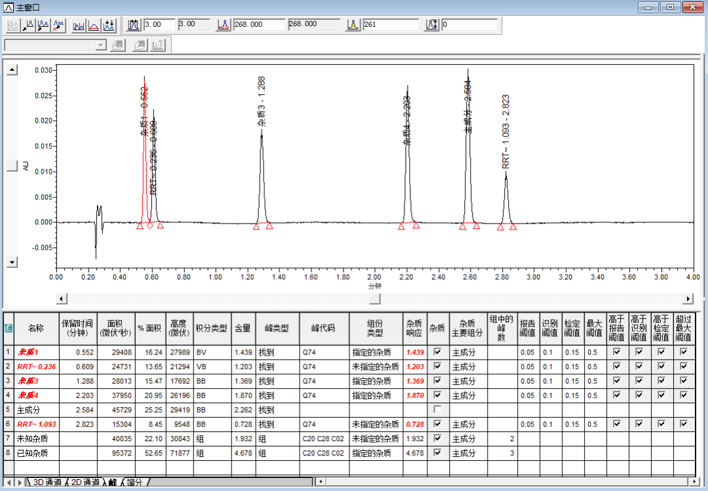Click the yellow peak icon beside 261
Image resolution: width=708 pixels, height=491 pixels.
[x=353, y=25]
